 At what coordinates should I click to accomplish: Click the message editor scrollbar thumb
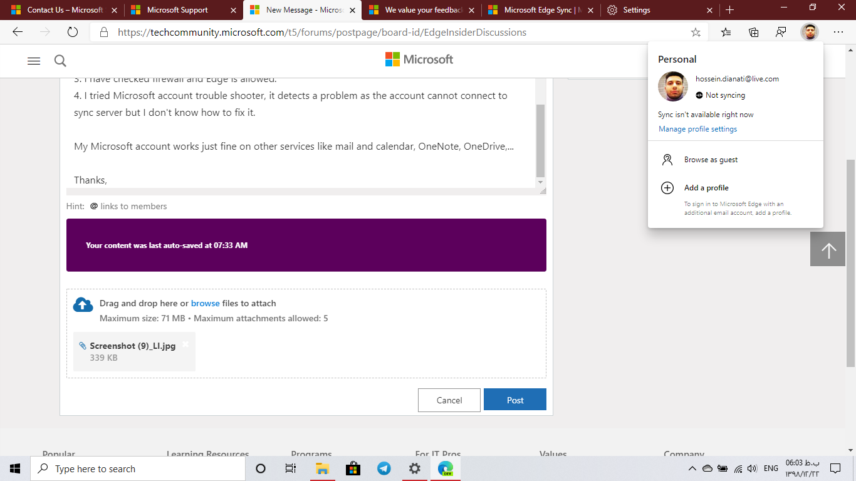pyautogui.click(x=541, y=140)
